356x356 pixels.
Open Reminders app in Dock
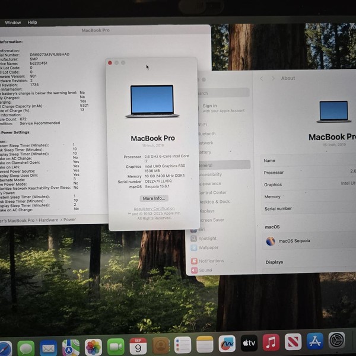click(x=183, y=345)
